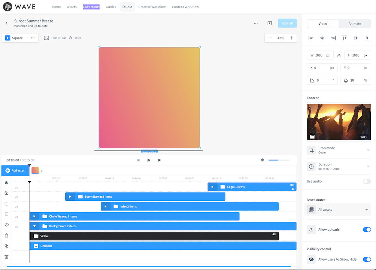The image size is (376, 270).
Task: Click the timeline horizontal zoom scrollbar
Action: (149, 266)
